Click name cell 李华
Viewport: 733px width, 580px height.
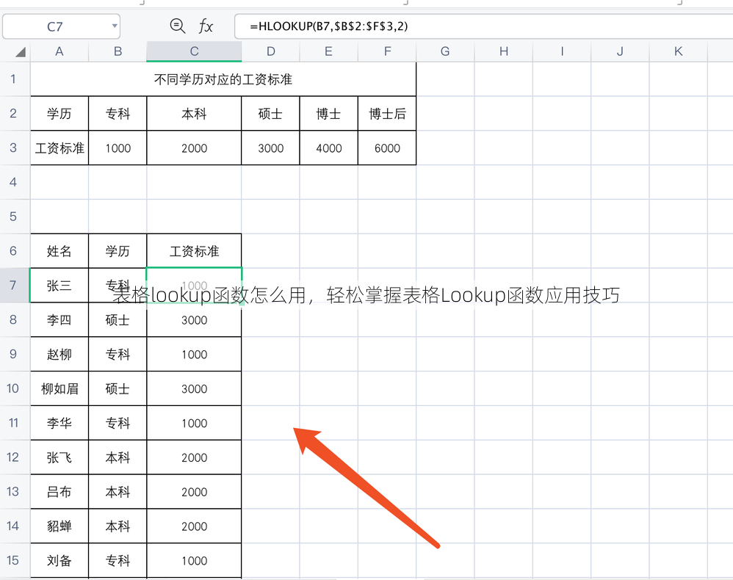tap(59, 423)
